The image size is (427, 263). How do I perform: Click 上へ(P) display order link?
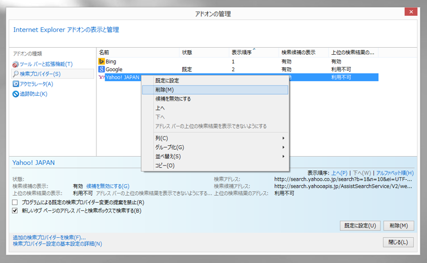(x=339, y=173)
